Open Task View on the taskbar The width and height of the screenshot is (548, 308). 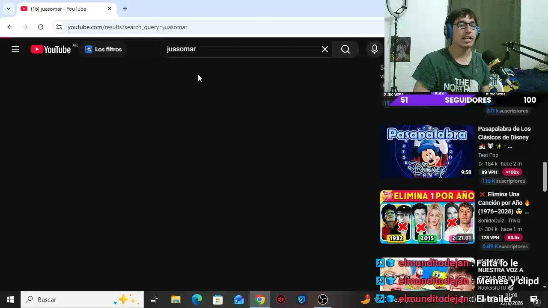point(154,299)
